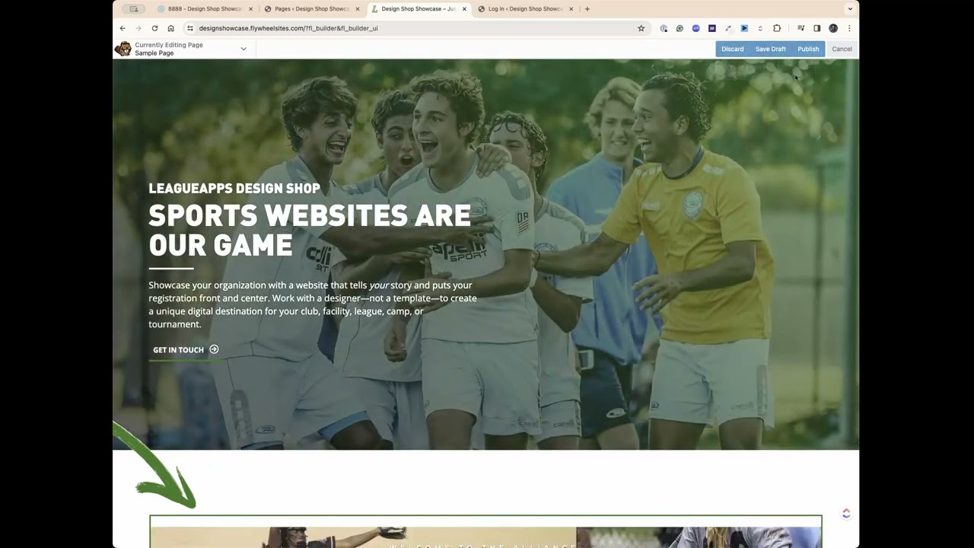Open site information icon in address bar
The height and width of the screenshot is (548, 974).
click(190, 28)
